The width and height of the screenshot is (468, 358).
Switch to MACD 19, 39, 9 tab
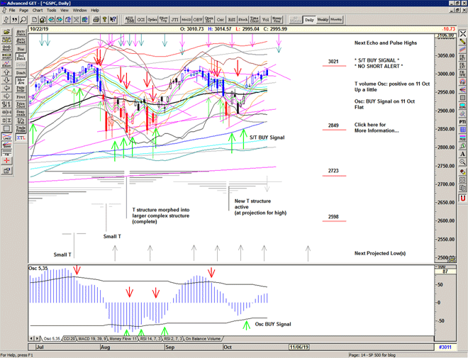pos(92,339)
